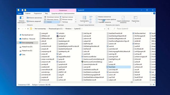Toggle the details pane (Область сведений)
Screen dimensions: 170x95
[x=34, y=21]
